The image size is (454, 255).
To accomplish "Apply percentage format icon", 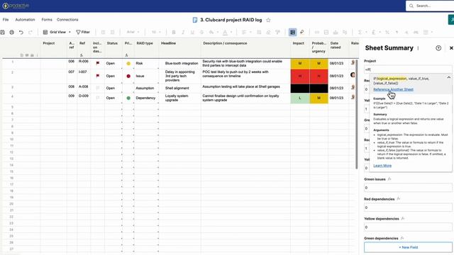I will [387, 32].
